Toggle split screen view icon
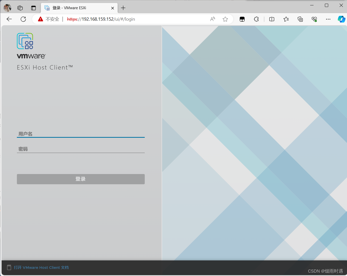 (x=272, y=19)
